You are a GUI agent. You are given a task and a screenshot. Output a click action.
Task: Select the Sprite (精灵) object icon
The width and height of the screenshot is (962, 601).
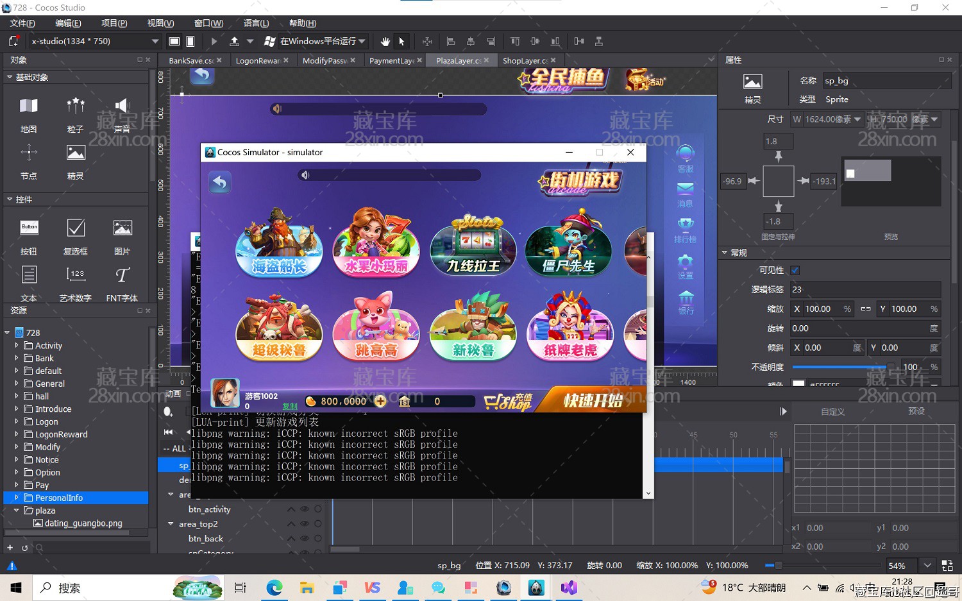(x=76, y=153)
